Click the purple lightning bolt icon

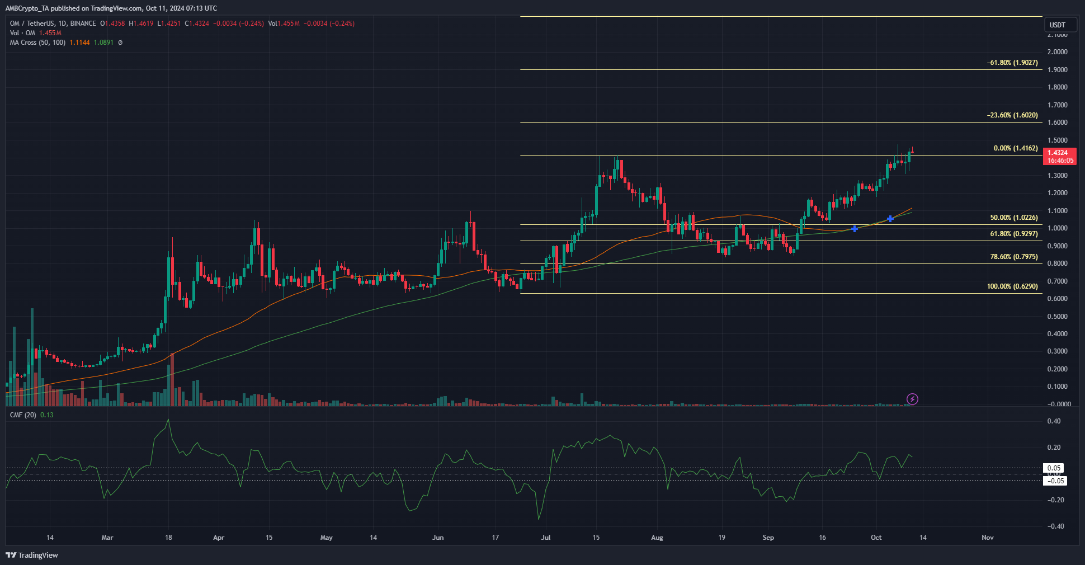[x=912, y=399]
